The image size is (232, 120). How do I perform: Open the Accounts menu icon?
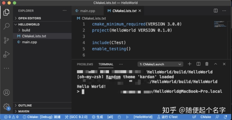[x=6, y=92]
